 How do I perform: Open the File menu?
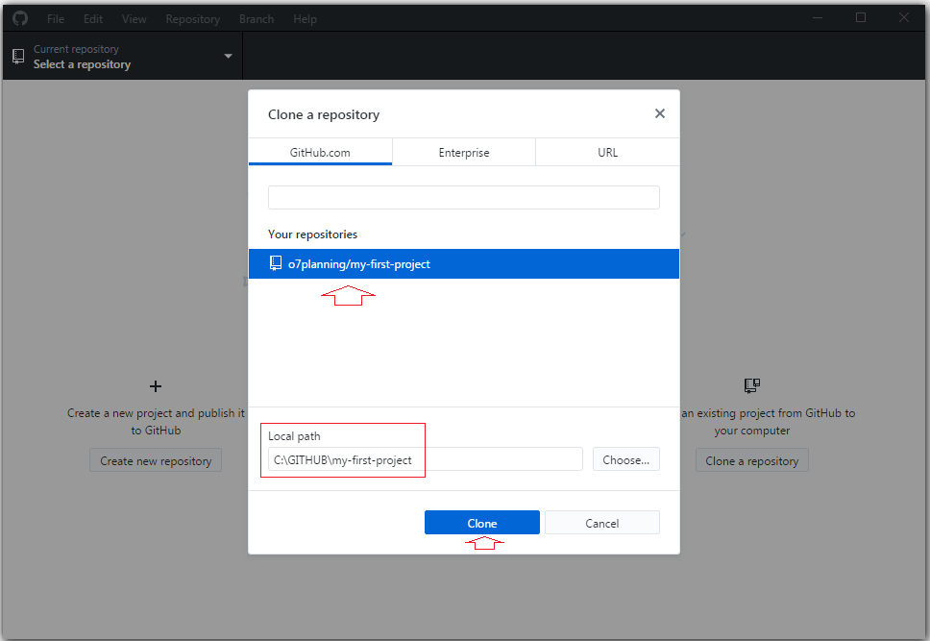pos(55,19)
